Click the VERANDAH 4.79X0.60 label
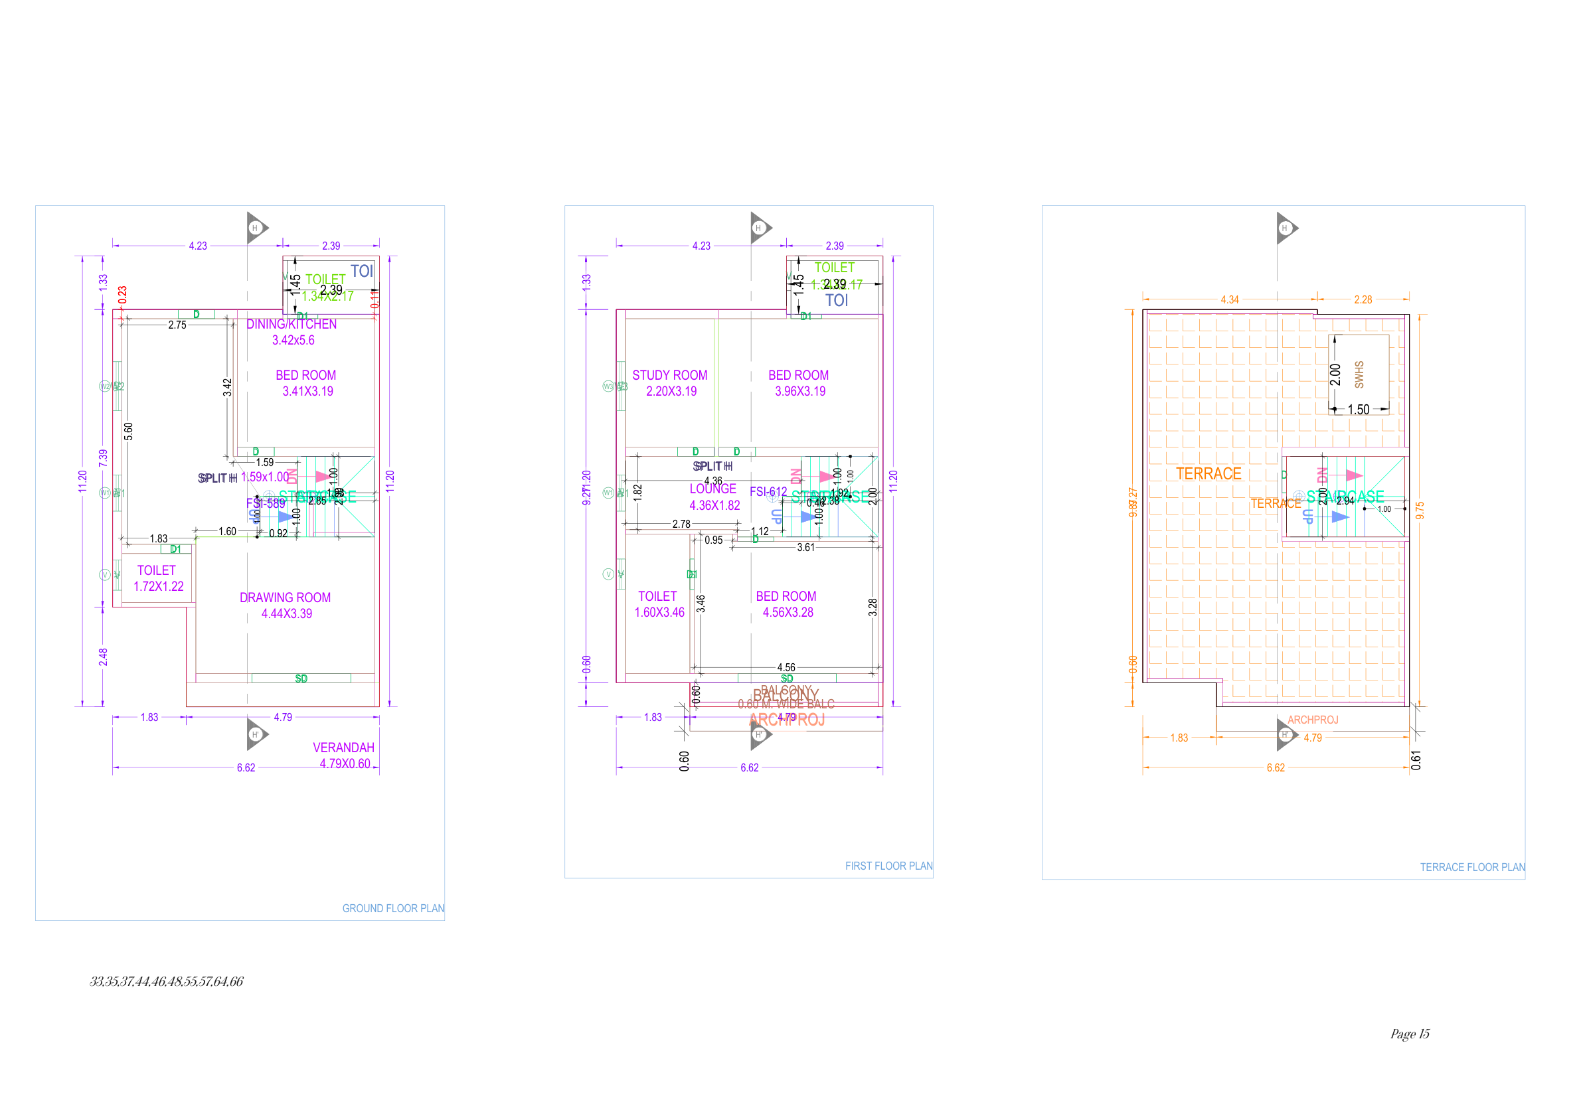The height and width of the screenshot is (1118, 1583). (x=343, y=756)
